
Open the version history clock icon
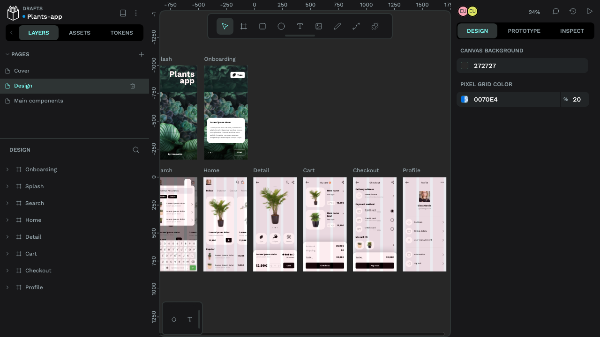(573, 11)
